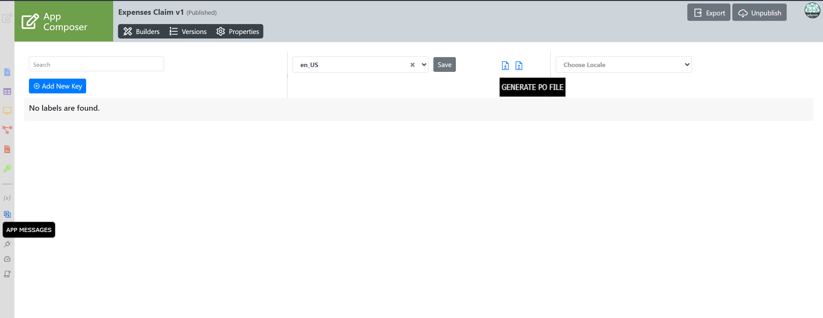Focus the Search input field
This screenshot has width=823, height=318.
click(x=96, y=64)
